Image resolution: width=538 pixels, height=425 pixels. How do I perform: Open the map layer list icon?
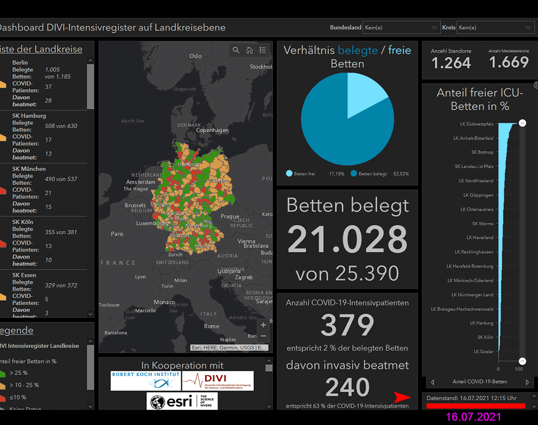(263, 50)
